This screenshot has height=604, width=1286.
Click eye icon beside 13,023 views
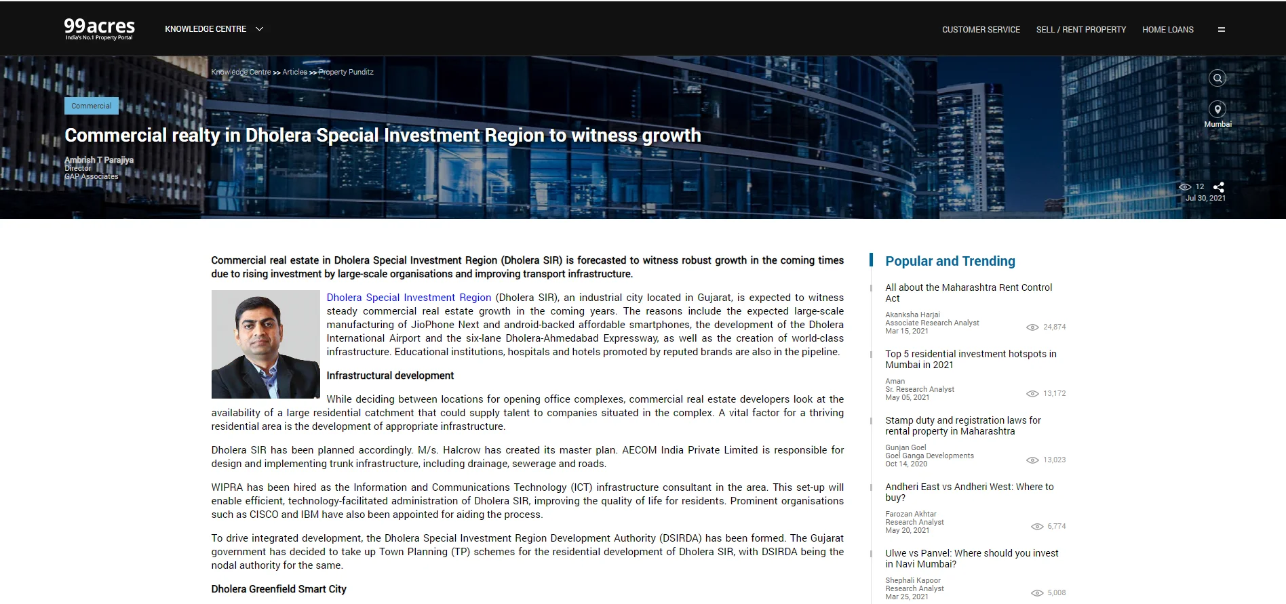[x=1032, y=460]
